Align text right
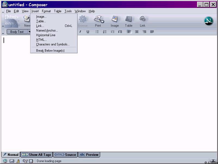This screenshot has height=164, width=218. (144, 32)
